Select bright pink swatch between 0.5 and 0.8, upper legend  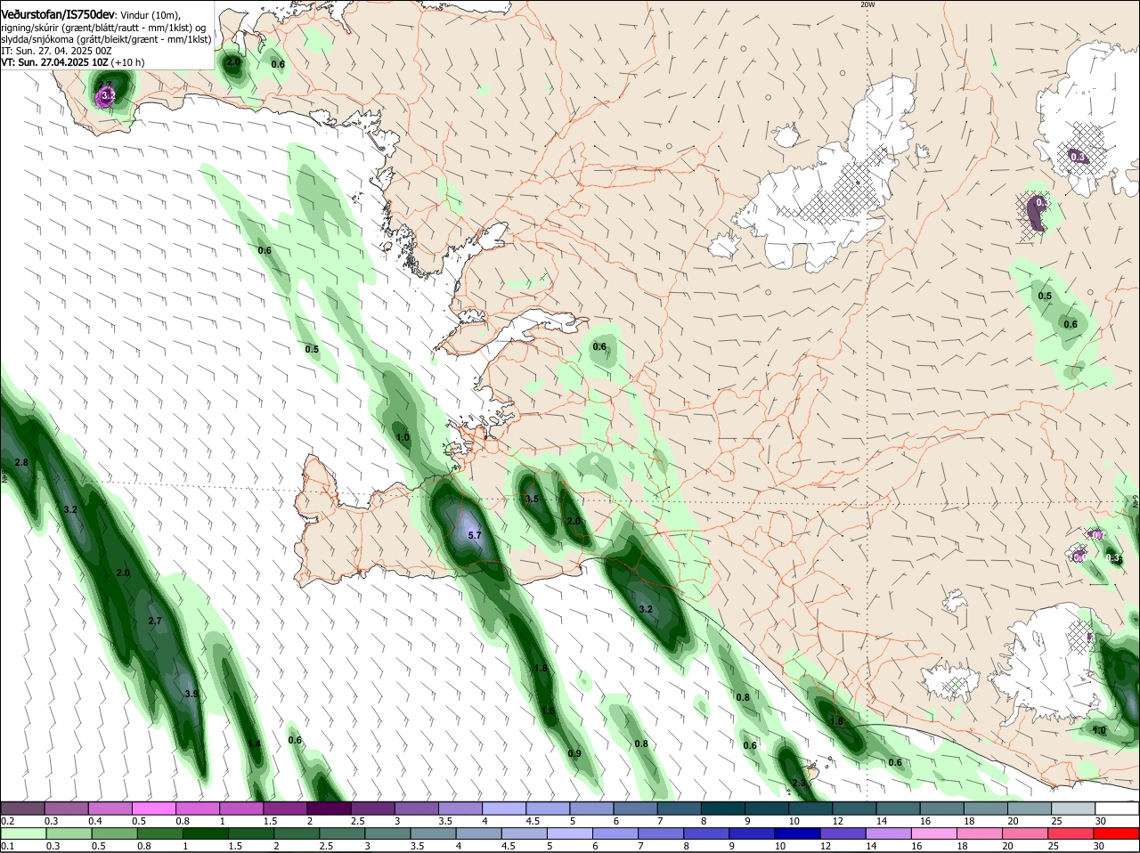pyautogui.click(x=153, y=808)
